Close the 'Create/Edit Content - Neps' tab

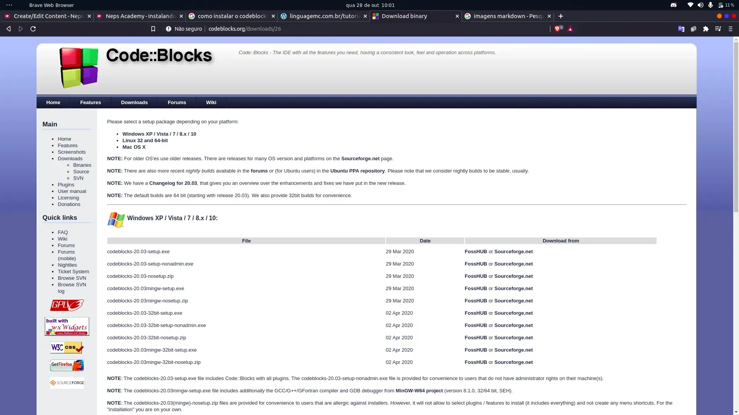click(x=89, y=16)
